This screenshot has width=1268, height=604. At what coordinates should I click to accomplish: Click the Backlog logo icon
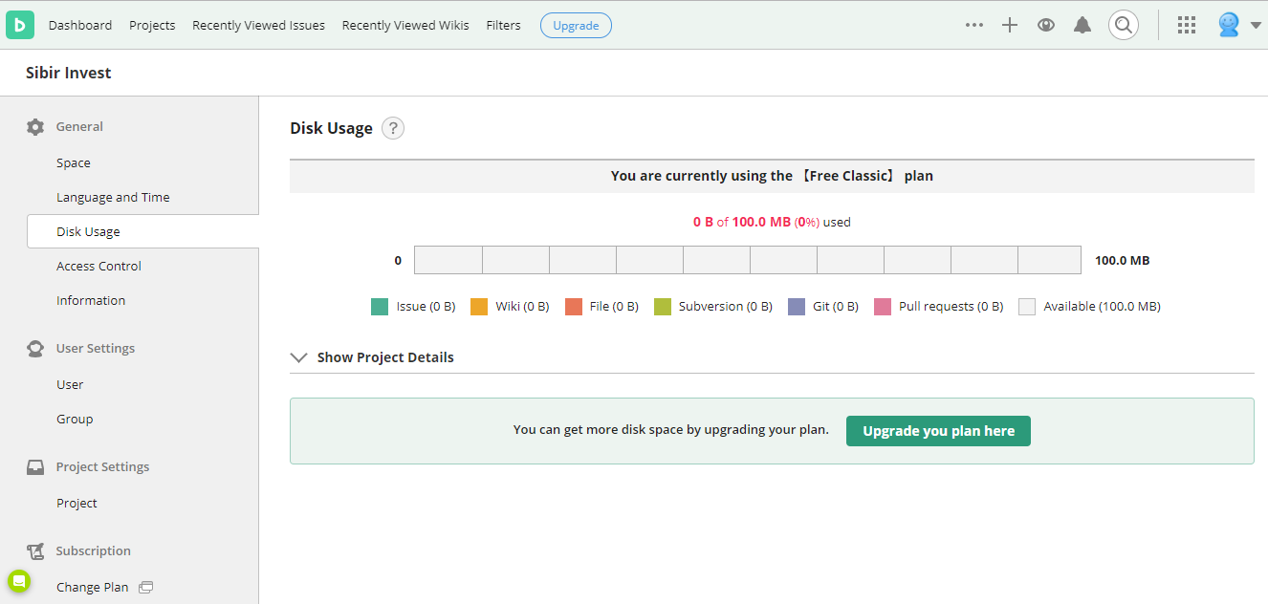point(19,25)
